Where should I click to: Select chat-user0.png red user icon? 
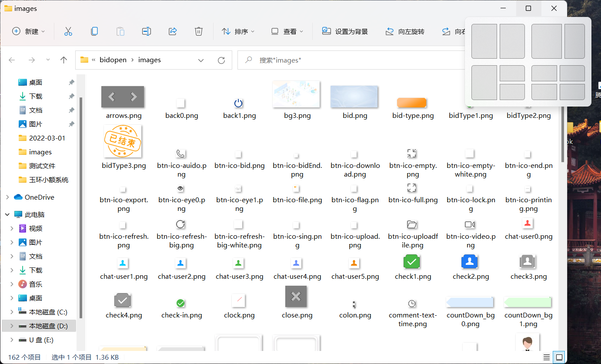[x=528, y=224]
